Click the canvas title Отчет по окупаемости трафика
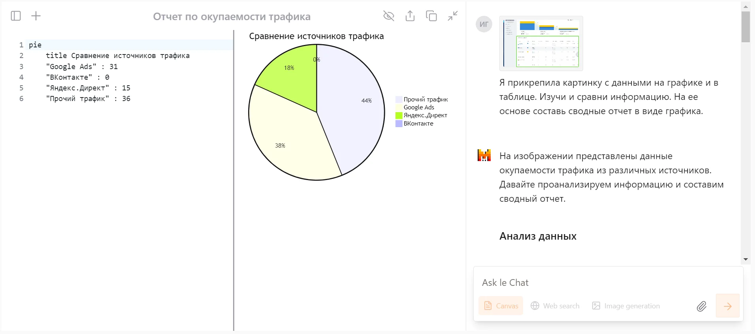755x334 pixels. tap(232, 17)
